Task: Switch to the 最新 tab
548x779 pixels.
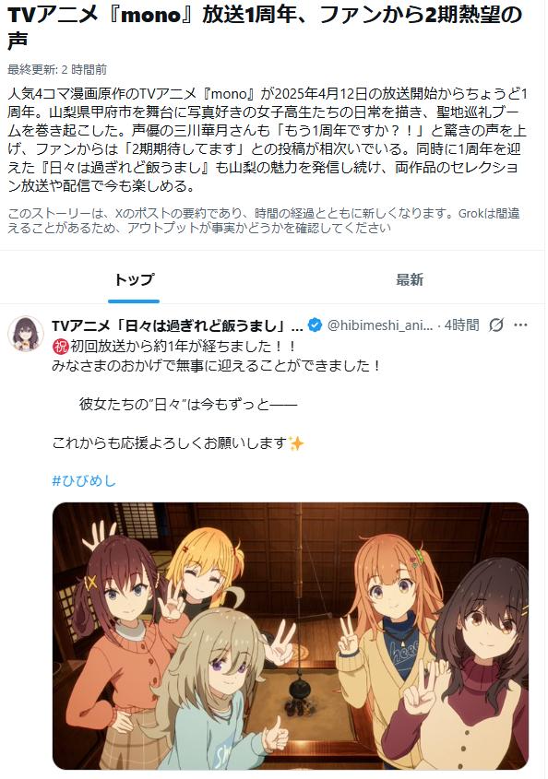Action: pos(410,279)
